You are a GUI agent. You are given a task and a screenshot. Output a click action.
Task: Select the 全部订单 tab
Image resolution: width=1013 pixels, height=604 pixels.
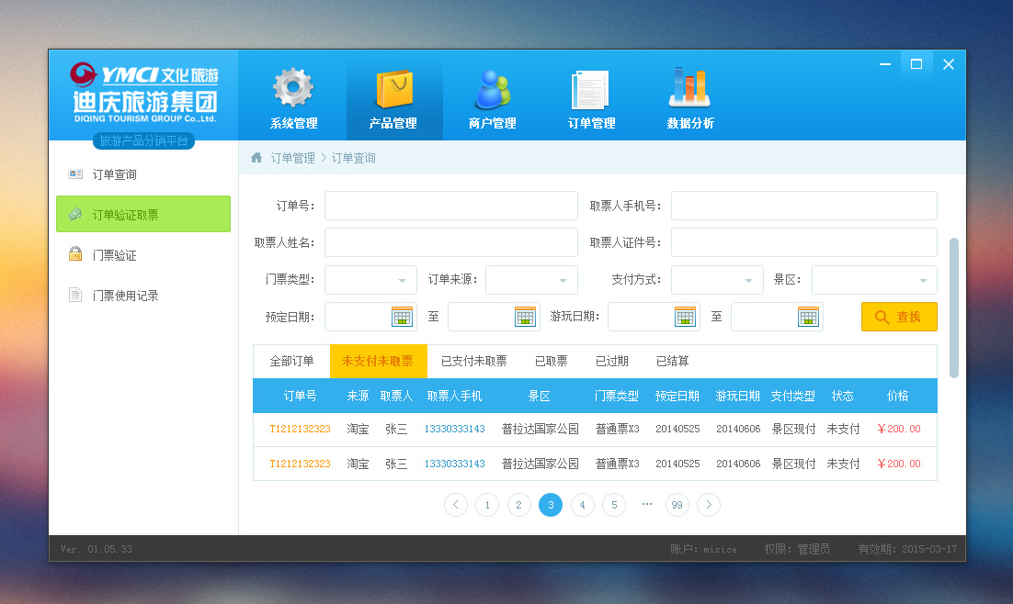click(x=291, y=361)
